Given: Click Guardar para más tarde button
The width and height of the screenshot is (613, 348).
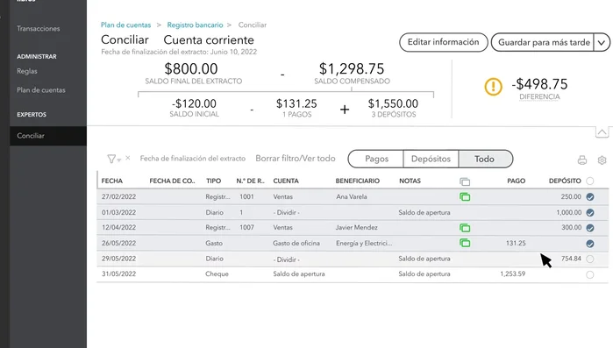Looking at the screenshot, I should click(x=544, y=42).
